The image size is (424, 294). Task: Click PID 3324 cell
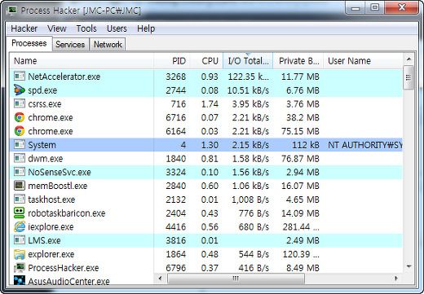click(176, 172)
